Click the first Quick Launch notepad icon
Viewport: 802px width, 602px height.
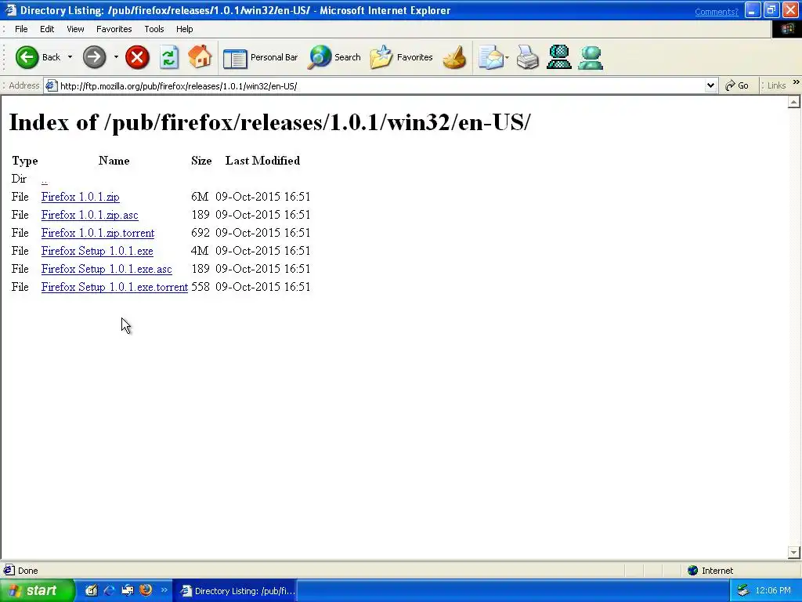(91, 591)
